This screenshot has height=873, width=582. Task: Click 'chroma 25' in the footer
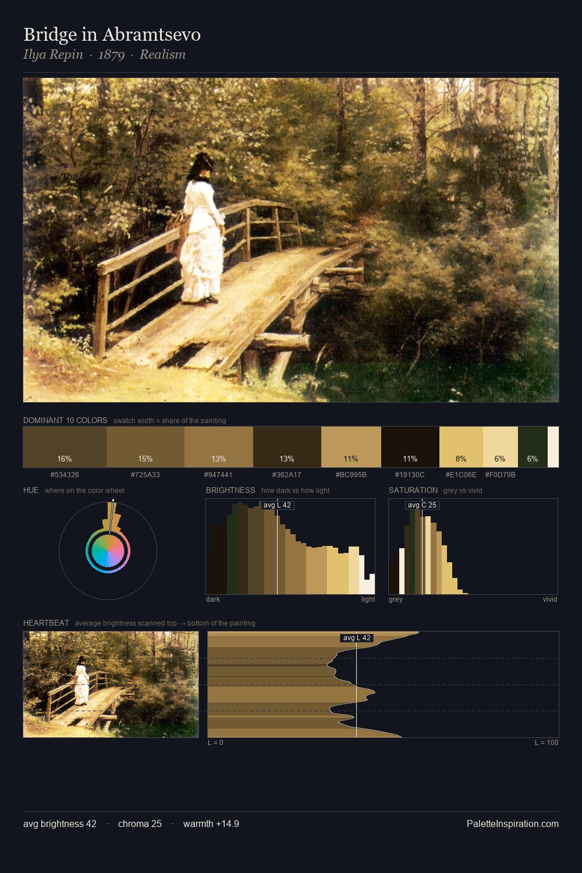(x=140, y=824)
